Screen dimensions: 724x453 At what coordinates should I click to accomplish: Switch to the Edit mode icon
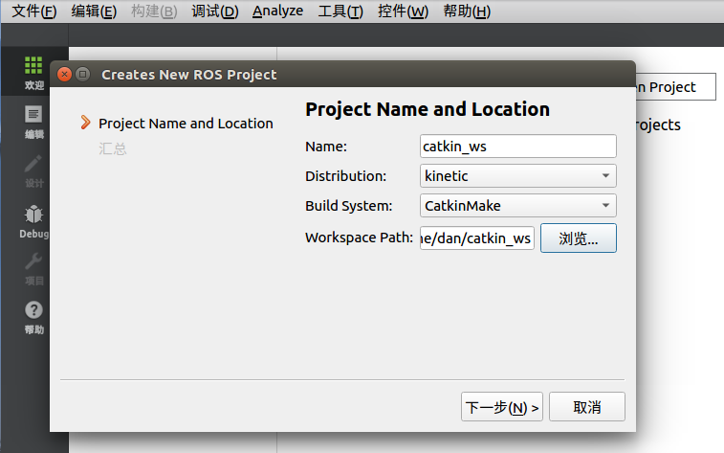click(33, 114)
